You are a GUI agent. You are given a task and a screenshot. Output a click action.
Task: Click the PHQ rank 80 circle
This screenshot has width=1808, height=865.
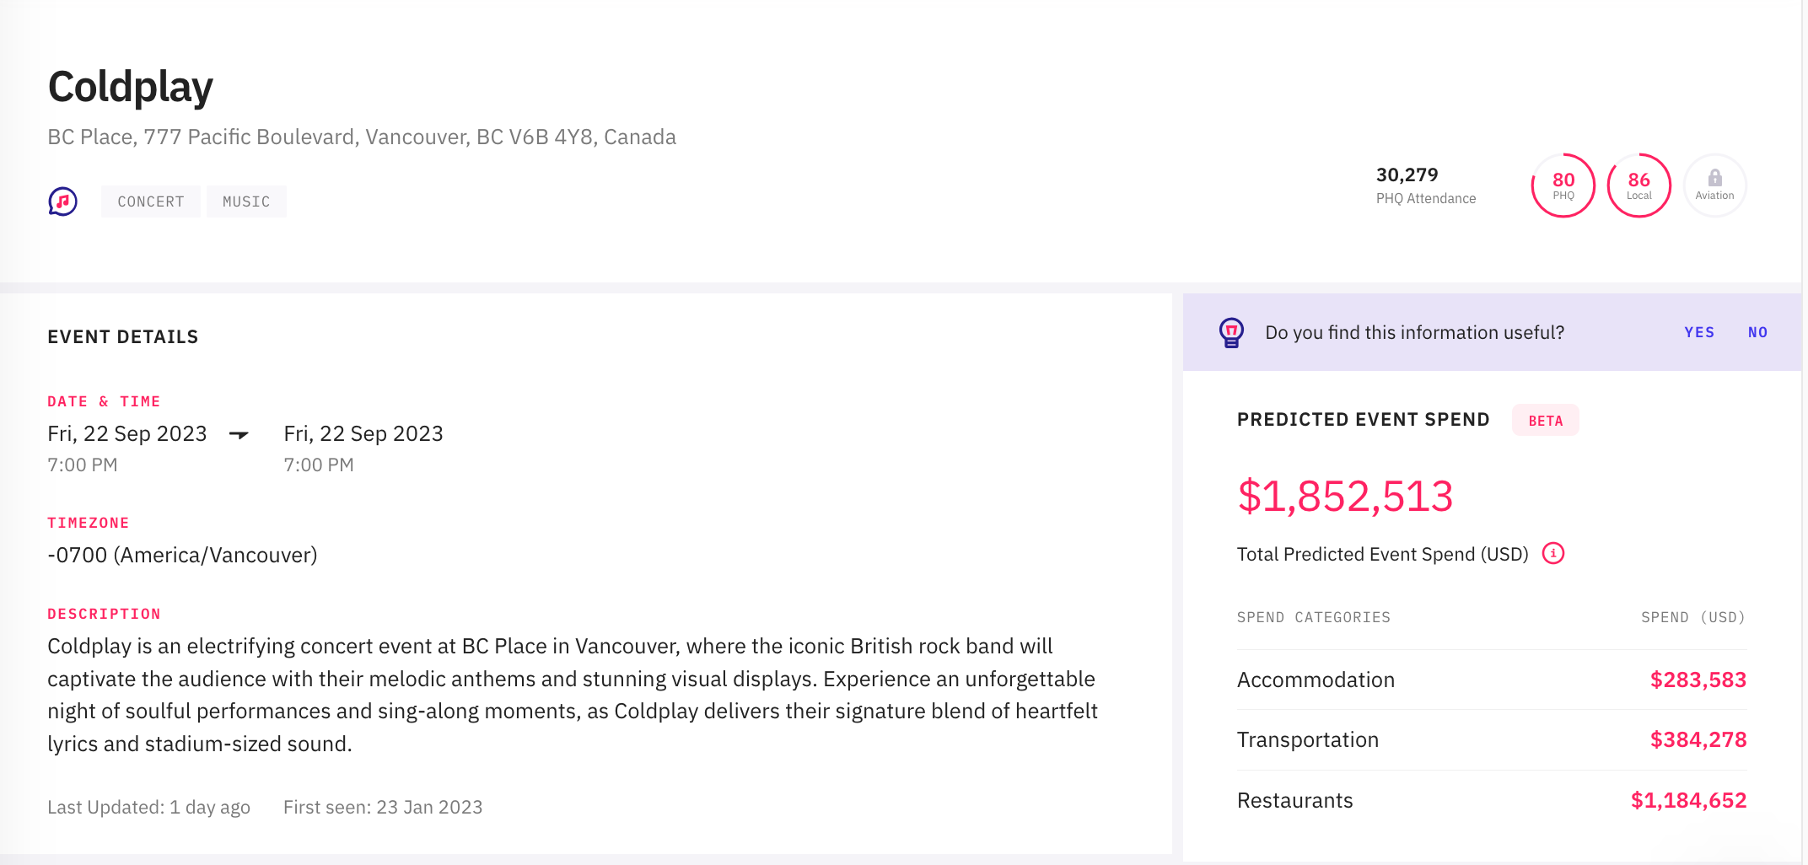1563,185
